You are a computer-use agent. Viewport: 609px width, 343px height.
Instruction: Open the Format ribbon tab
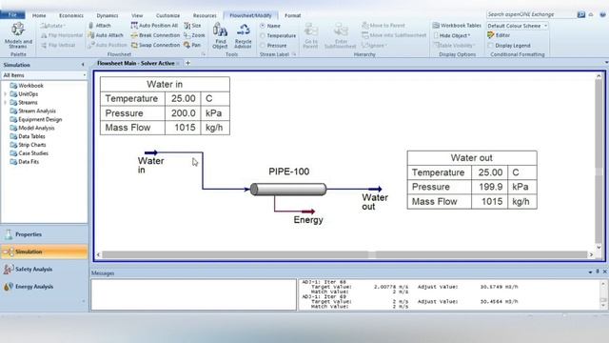(x=292, y=15)
